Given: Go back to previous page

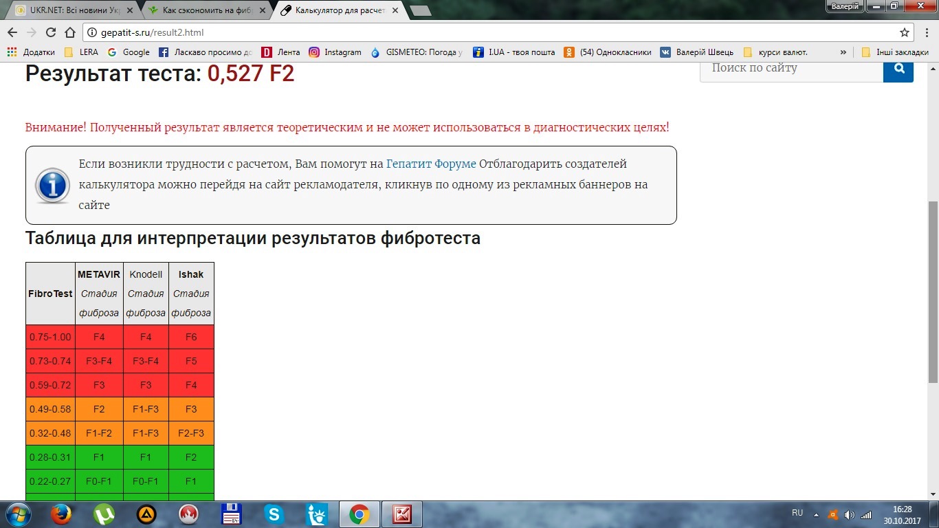Looking at the screenshot, I should (12, 32).
